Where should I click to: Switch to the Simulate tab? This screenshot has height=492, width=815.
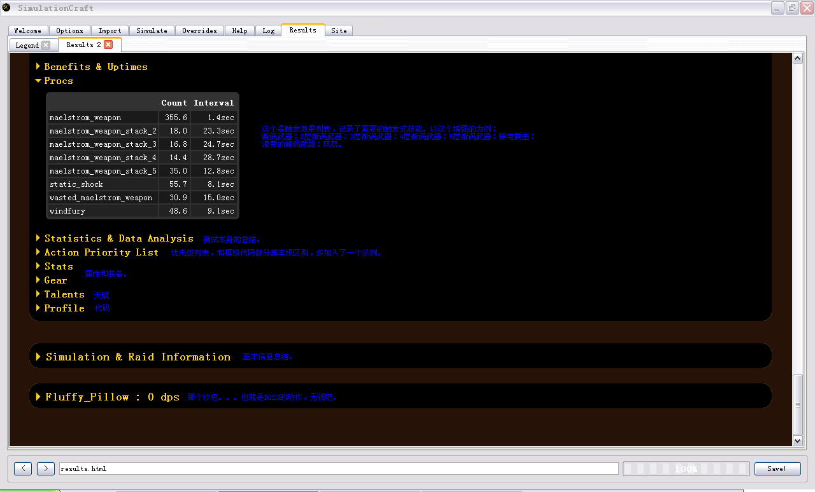coord(152,31)
